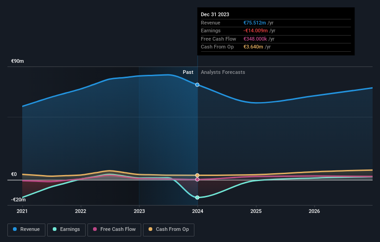380x242 pixels.
Task: Click the Revenue data point at 2024
Action: 197,85
